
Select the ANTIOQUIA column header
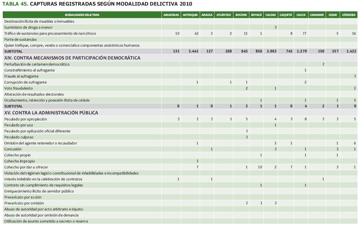coord(190,15)
